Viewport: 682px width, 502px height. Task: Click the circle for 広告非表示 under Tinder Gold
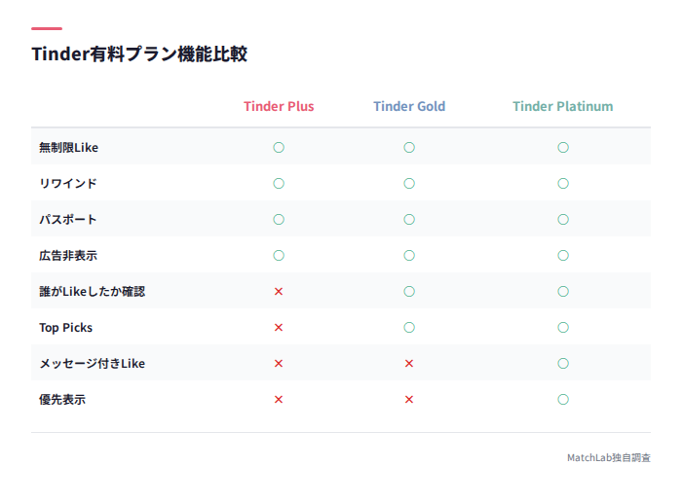(x=409, y=256)
